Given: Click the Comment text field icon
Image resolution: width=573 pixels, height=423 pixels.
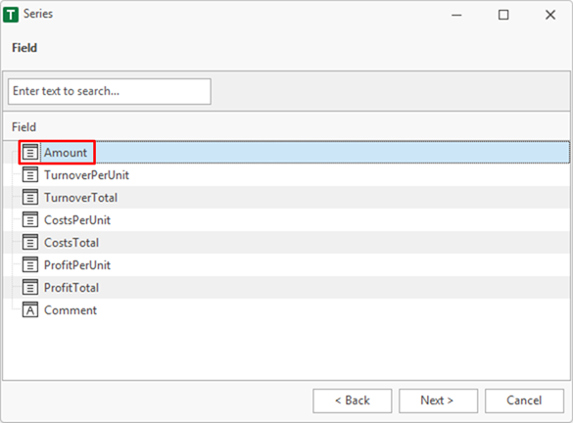Looking at the screenshot, I should point(30,310).
